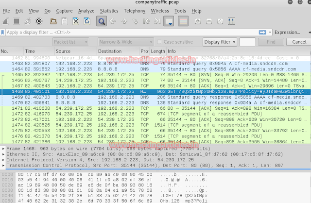Open the display filter history dropdown arrow
The image size is (311, 203).
270,33
